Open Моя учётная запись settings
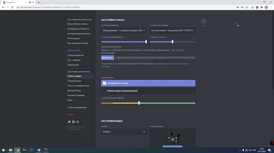This screenshot has height=153, width=274. (77, 24)
